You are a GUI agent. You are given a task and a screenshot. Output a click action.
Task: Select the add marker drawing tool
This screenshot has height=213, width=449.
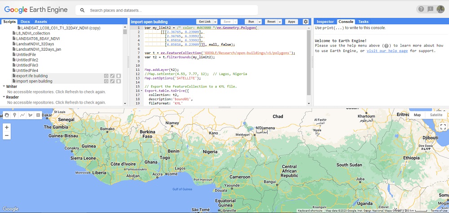pyautogui.click(x=15, y=115)
